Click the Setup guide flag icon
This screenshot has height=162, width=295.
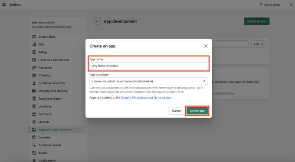tap(261, 5)
